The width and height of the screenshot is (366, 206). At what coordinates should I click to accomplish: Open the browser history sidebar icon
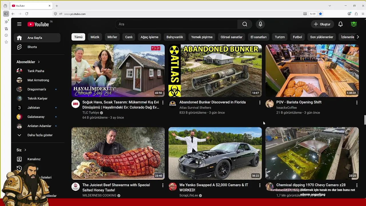6,35
